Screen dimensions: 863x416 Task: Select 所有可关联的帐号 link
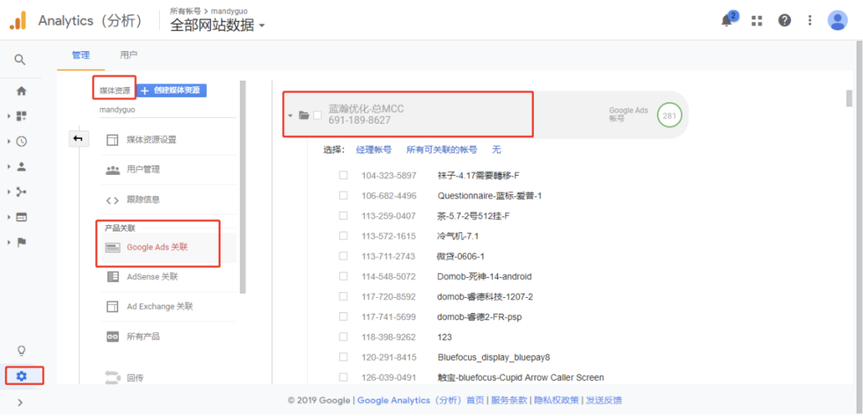[442, 149]
